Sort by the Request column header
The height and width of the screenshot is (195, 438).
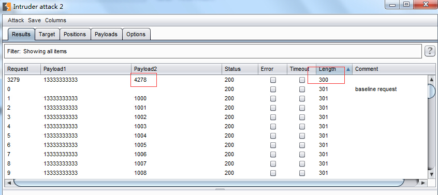(x=23, y=69)
